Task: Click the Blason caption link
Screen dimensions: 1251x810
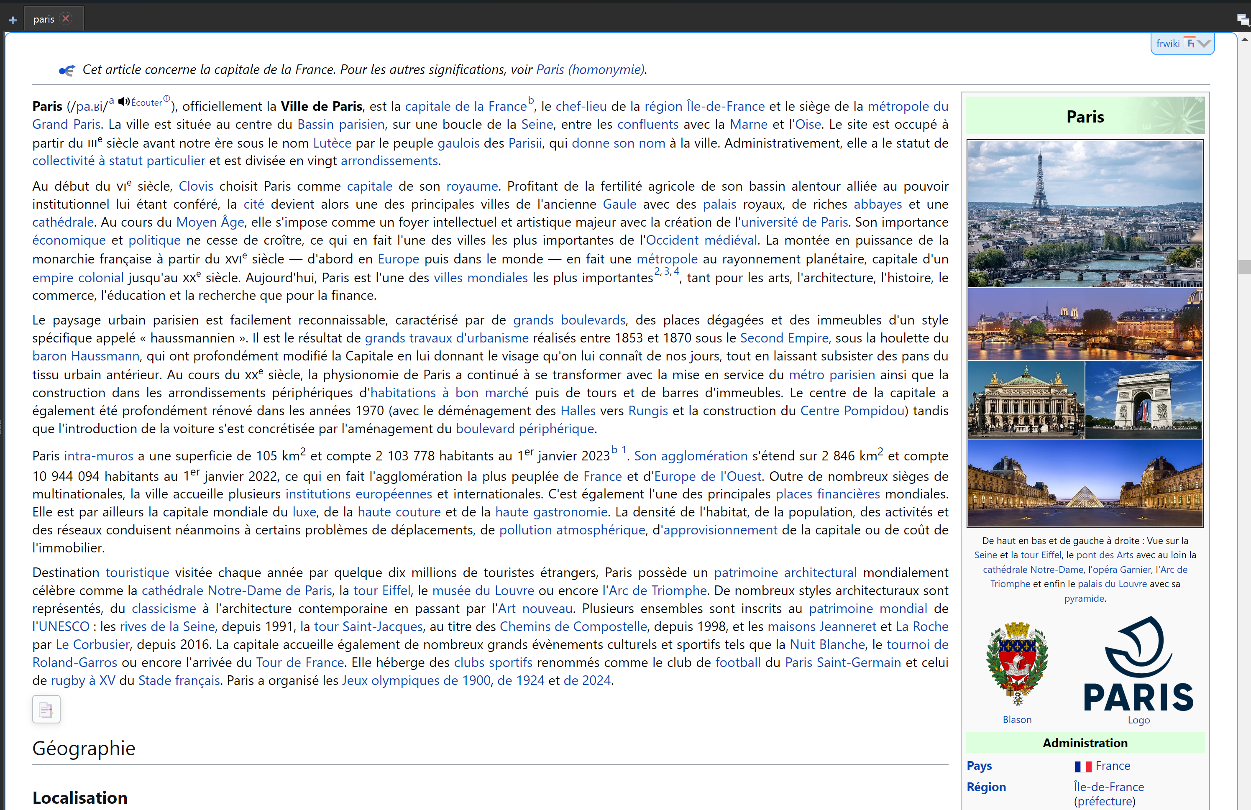Action: [x=1017, y=720]
